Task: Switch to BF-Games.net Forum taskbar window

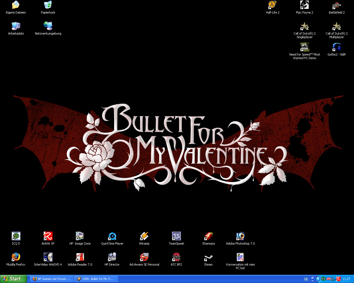Action: point(52,279)
